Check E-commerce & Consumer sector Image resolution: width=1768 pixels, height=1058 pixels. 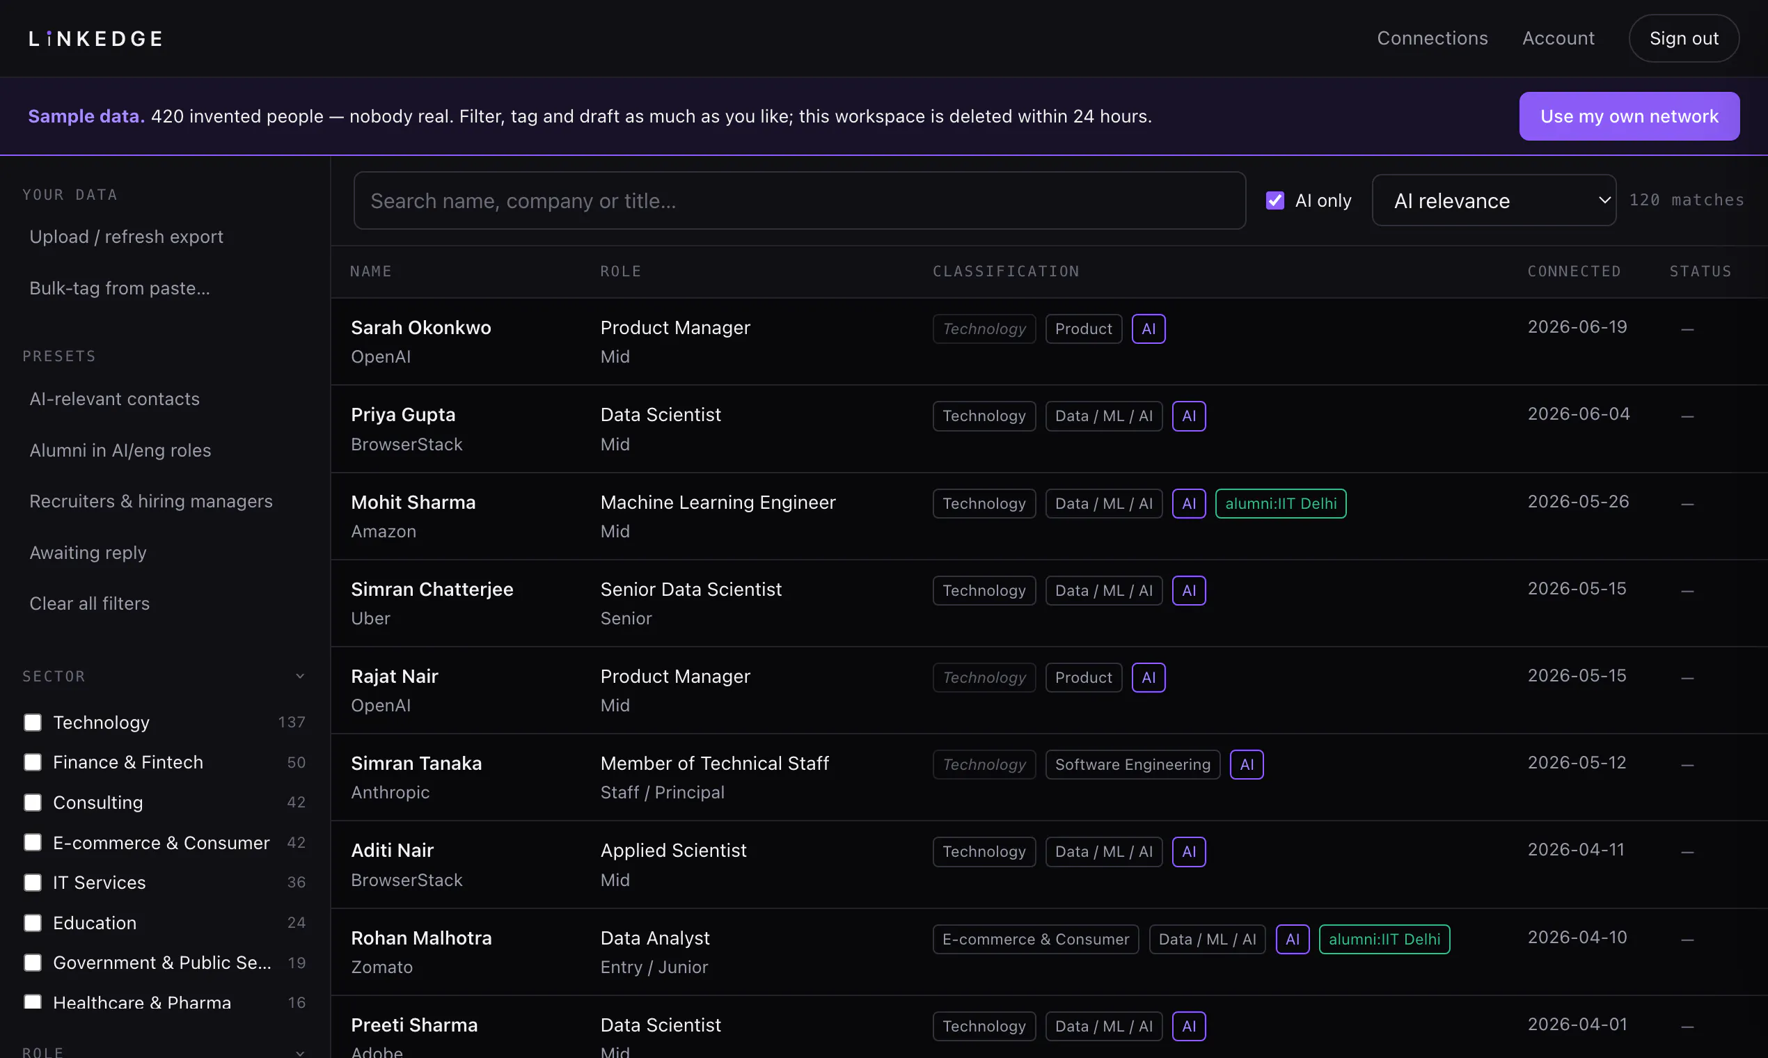tap(33, 842)
